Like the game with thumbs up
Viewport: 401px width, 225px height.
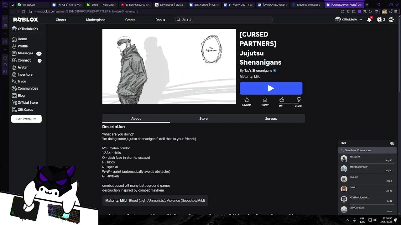282,100
